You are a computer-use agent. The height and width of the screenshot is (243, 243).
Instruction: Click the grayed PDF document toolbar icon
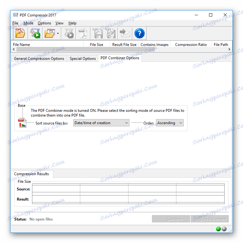[83, 33]
